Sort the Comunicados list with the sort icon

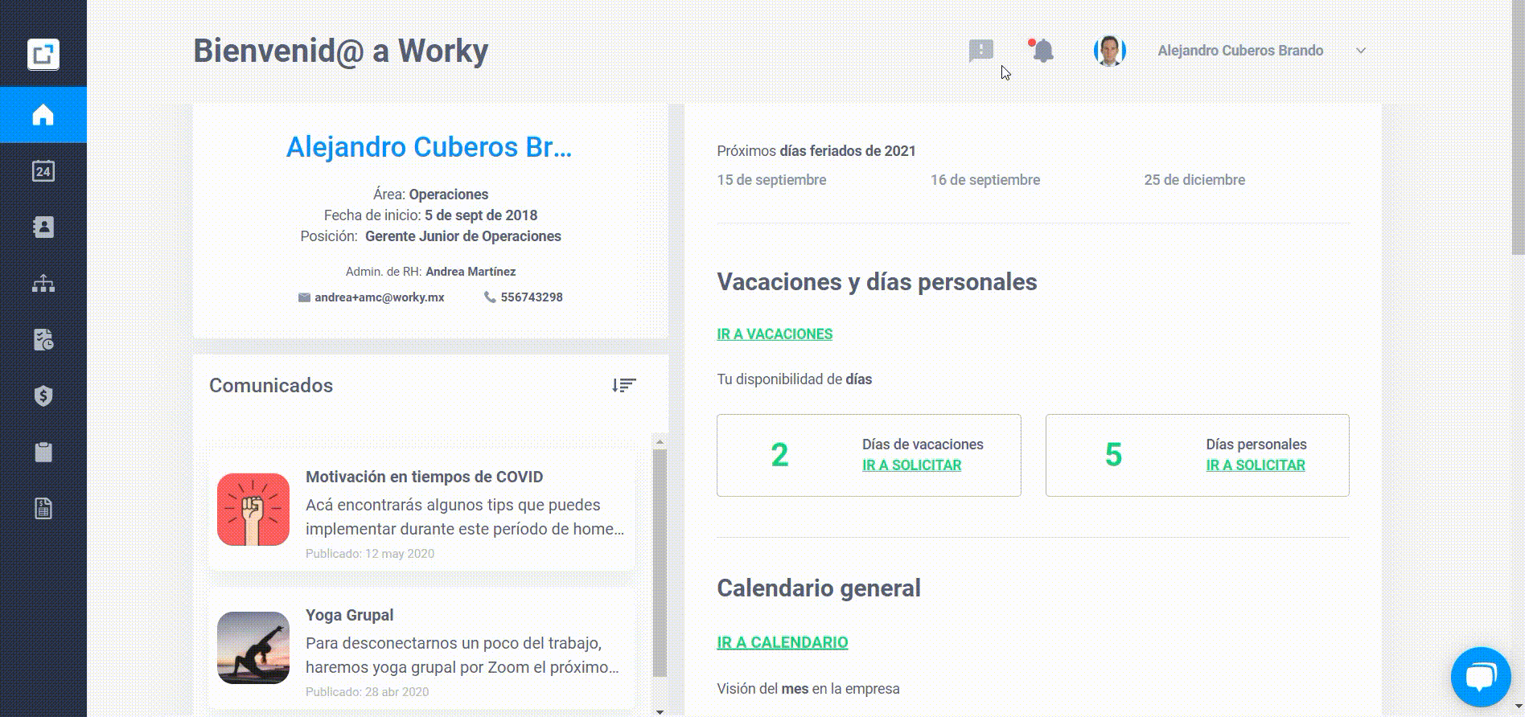[623, 385]
